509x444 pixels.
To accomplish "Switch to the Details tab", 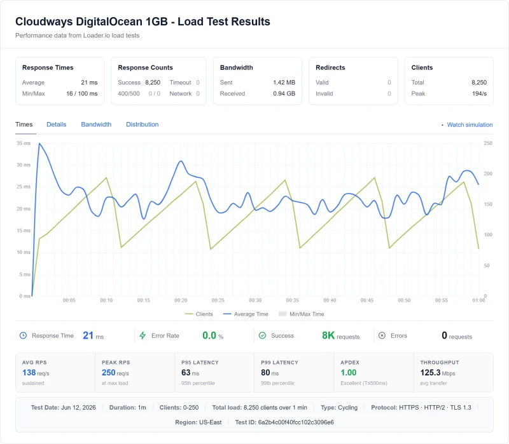I will pos(57,124).
